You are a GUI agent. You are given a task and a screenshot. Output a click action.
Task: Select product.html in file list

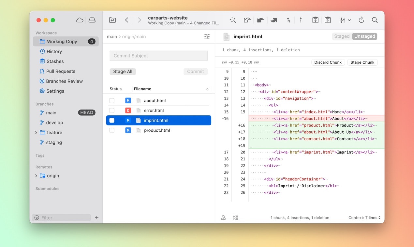pyautogui.click(x=159, y=130)
